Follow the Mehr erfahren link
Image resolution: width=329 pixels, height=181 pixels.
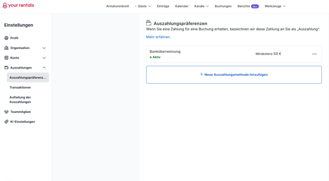159,37
